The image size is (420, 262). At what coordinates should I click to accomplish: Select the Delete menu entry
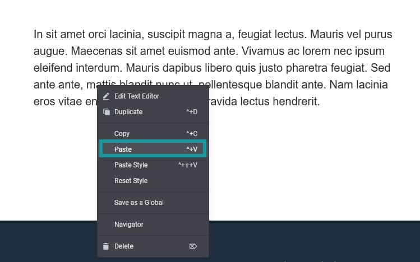point(124,246)
